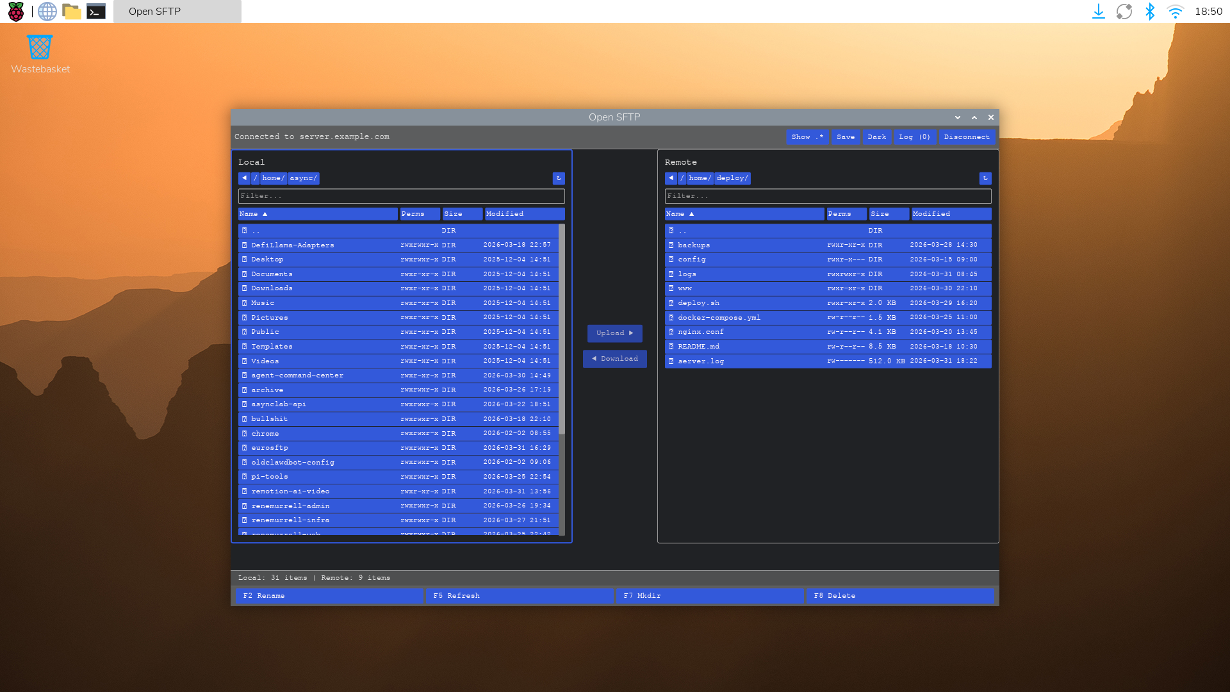Toggle the transfer log panel open
This screenshot has height=692, width=1230.
pyautogui.click(x=914, y=136)
